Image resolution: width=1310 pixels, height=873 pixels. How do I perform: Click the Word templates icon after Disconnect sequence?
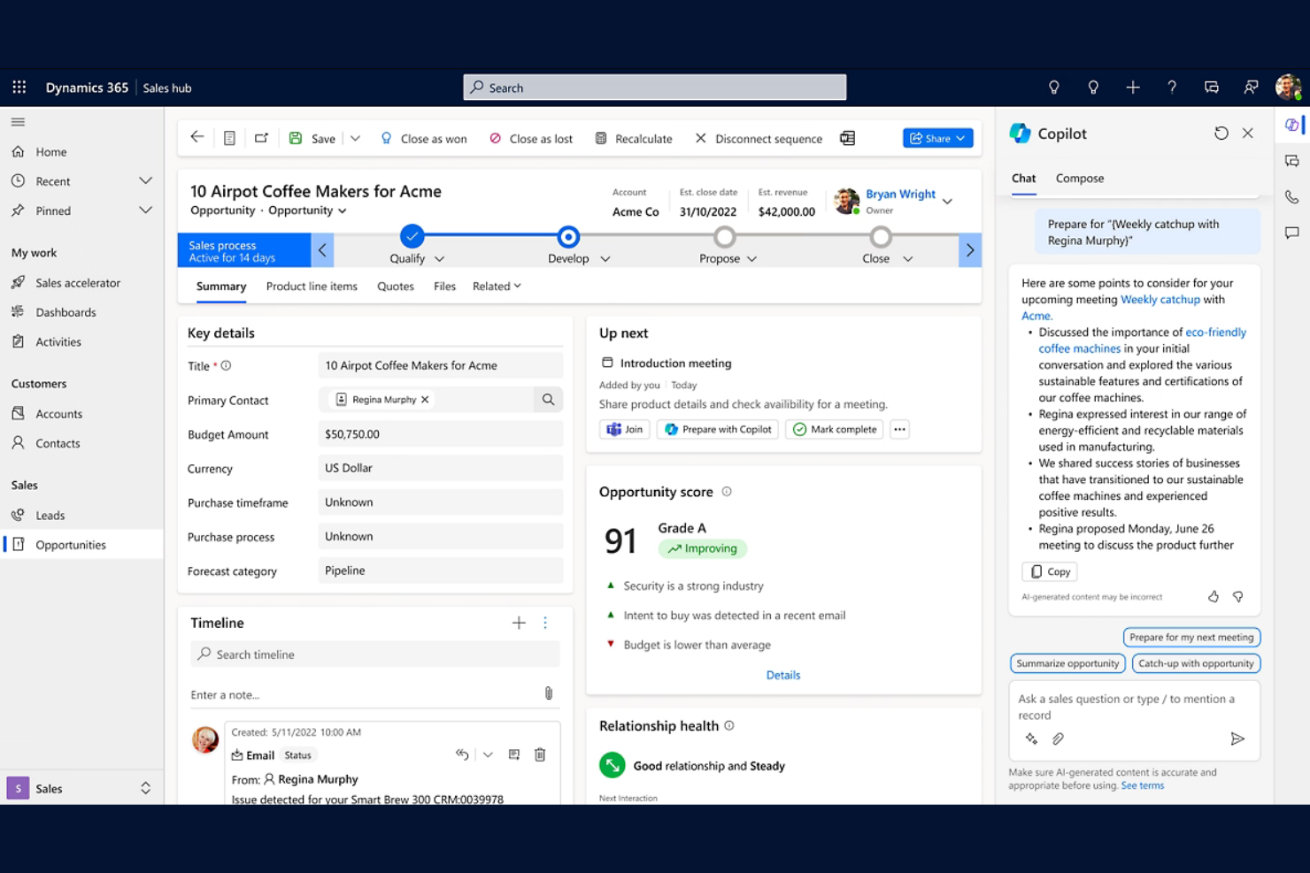tap(847, 138)
